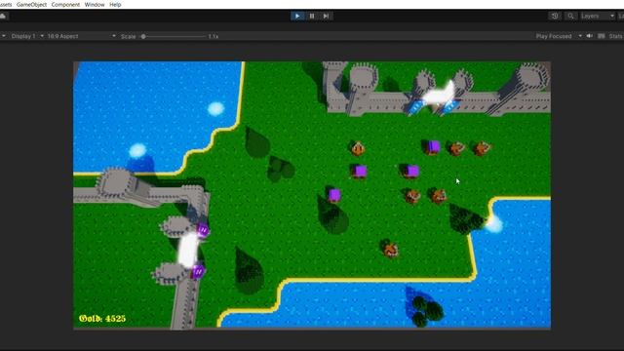Click the cloud services icon
The image size is (624, 351).
[3, 16]
